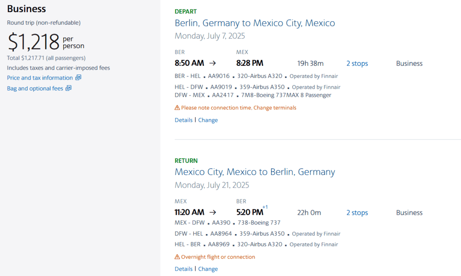The image size is (461, 276).
Task: Click the $1,218 per person price
Action: [34, 42]
